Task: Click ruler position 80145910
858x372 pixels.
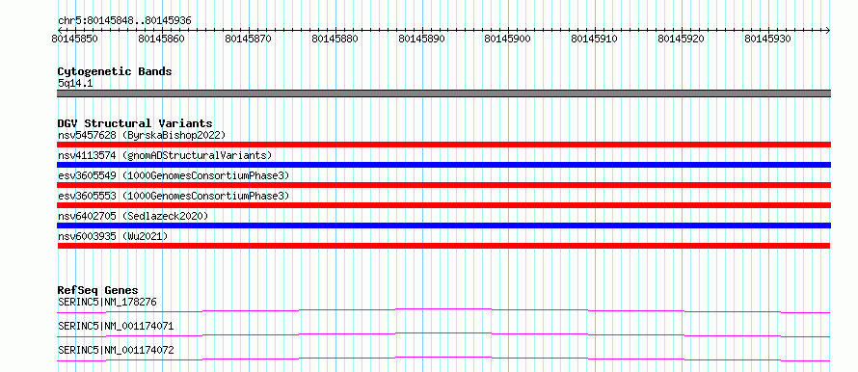Action: pos(595,39)
